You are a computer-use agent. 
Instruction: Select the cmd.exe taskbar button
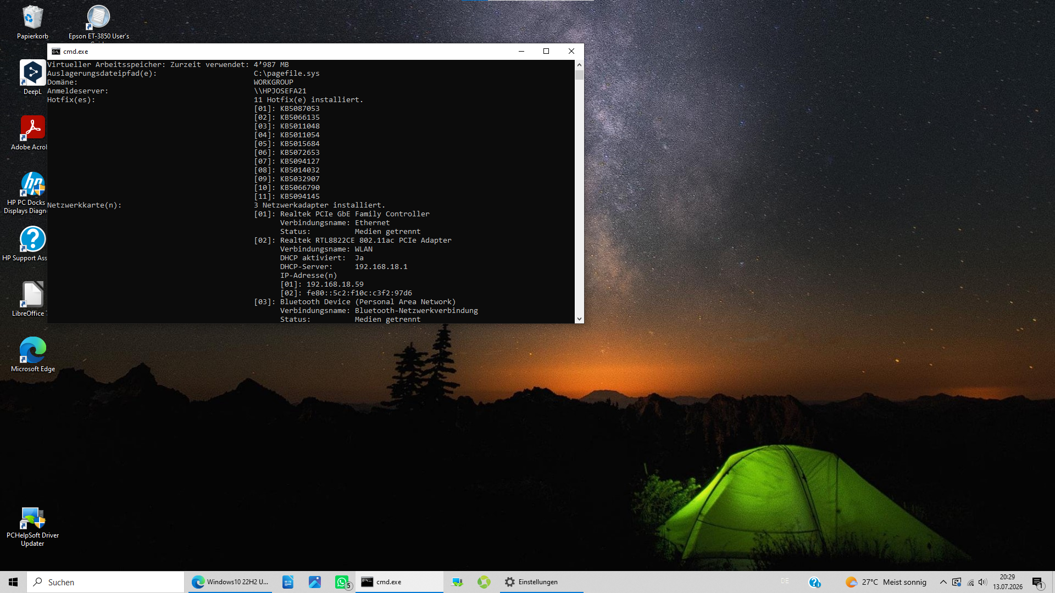click(399, 582)
